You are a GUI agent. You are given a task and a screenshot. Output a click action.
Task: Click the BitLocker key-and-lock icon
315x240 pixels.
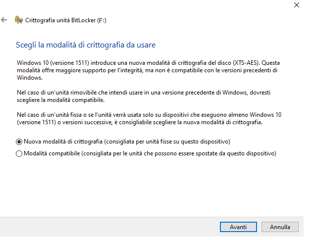(x=19, y=20)
